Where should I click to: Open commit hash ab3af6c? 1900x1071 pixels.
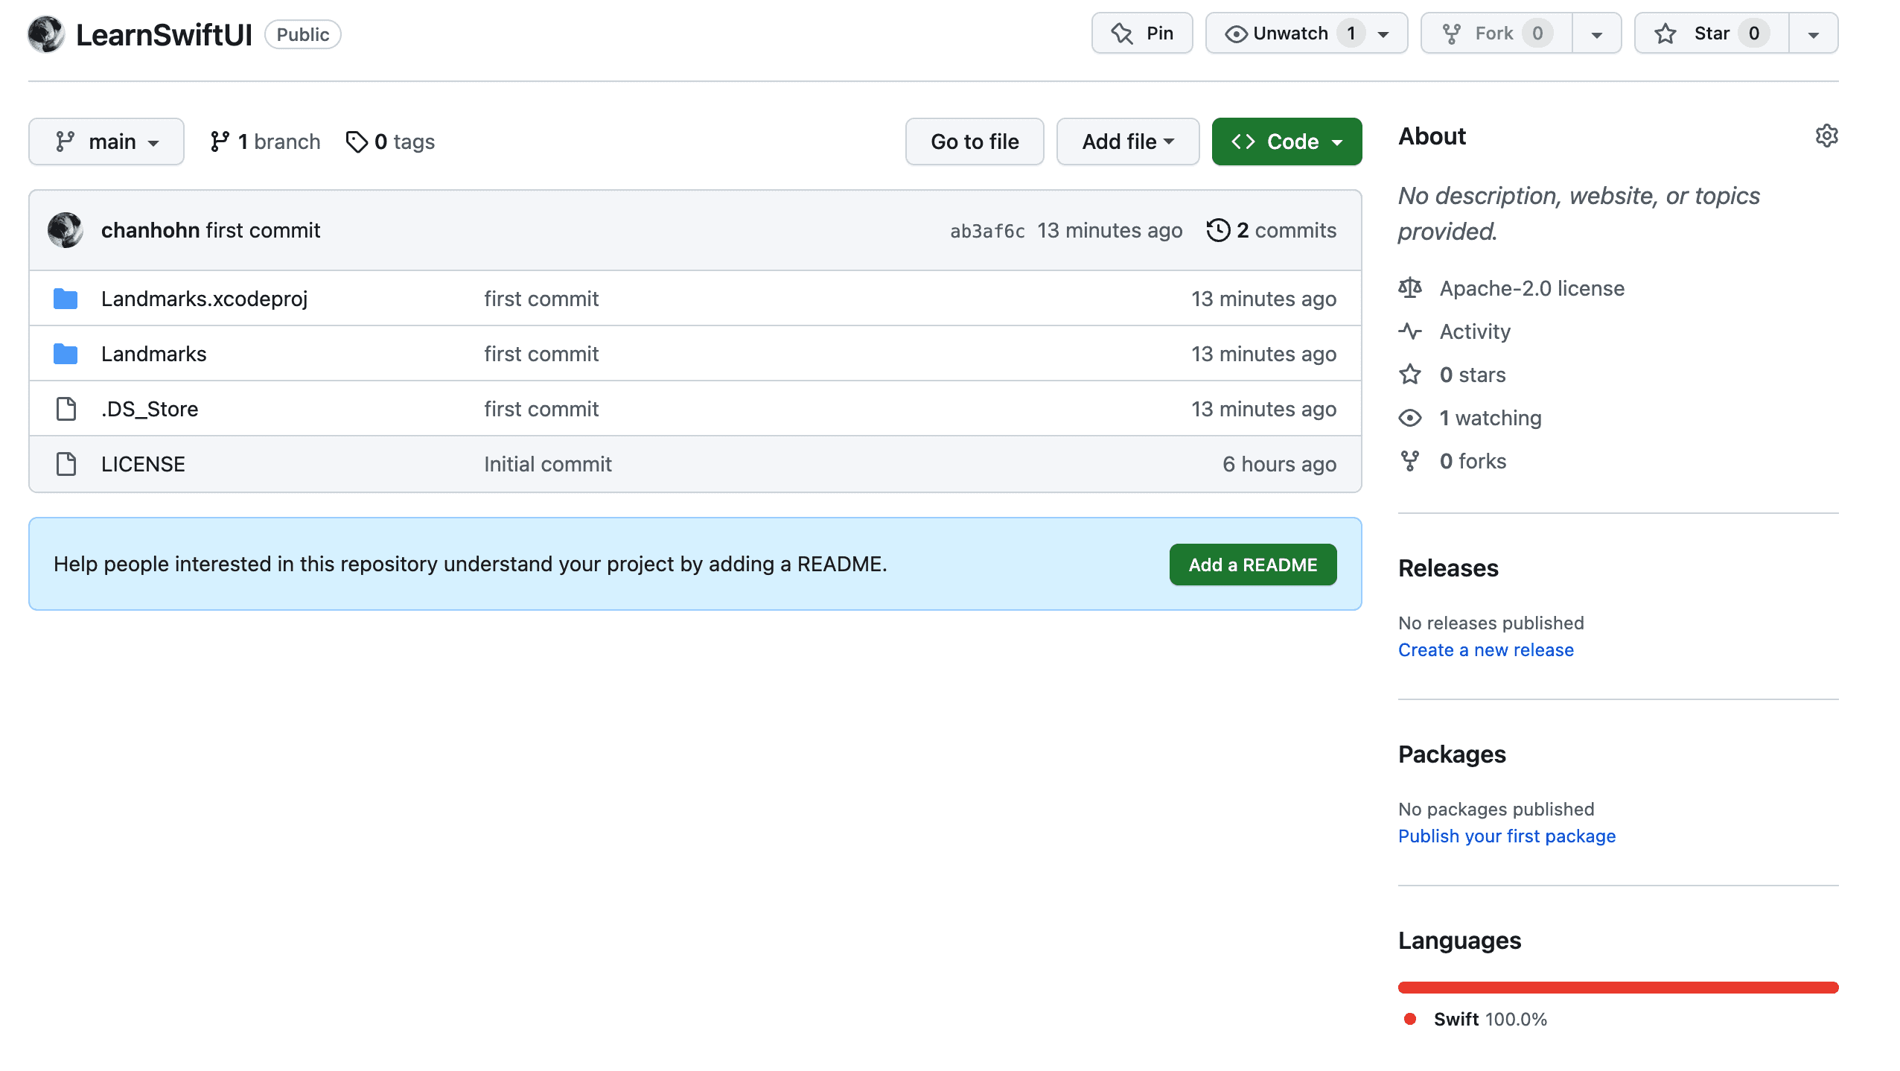987,231
